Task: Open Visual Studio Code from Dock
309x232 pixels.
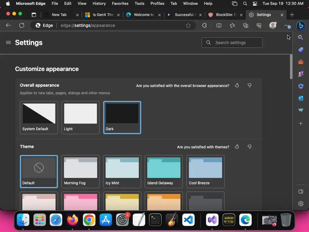Action: tap(188, 220)
